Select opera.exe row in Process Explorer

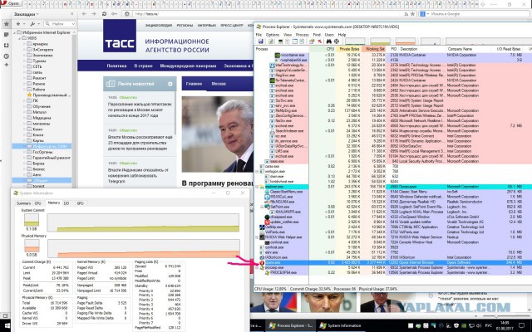tap(393, 262)
